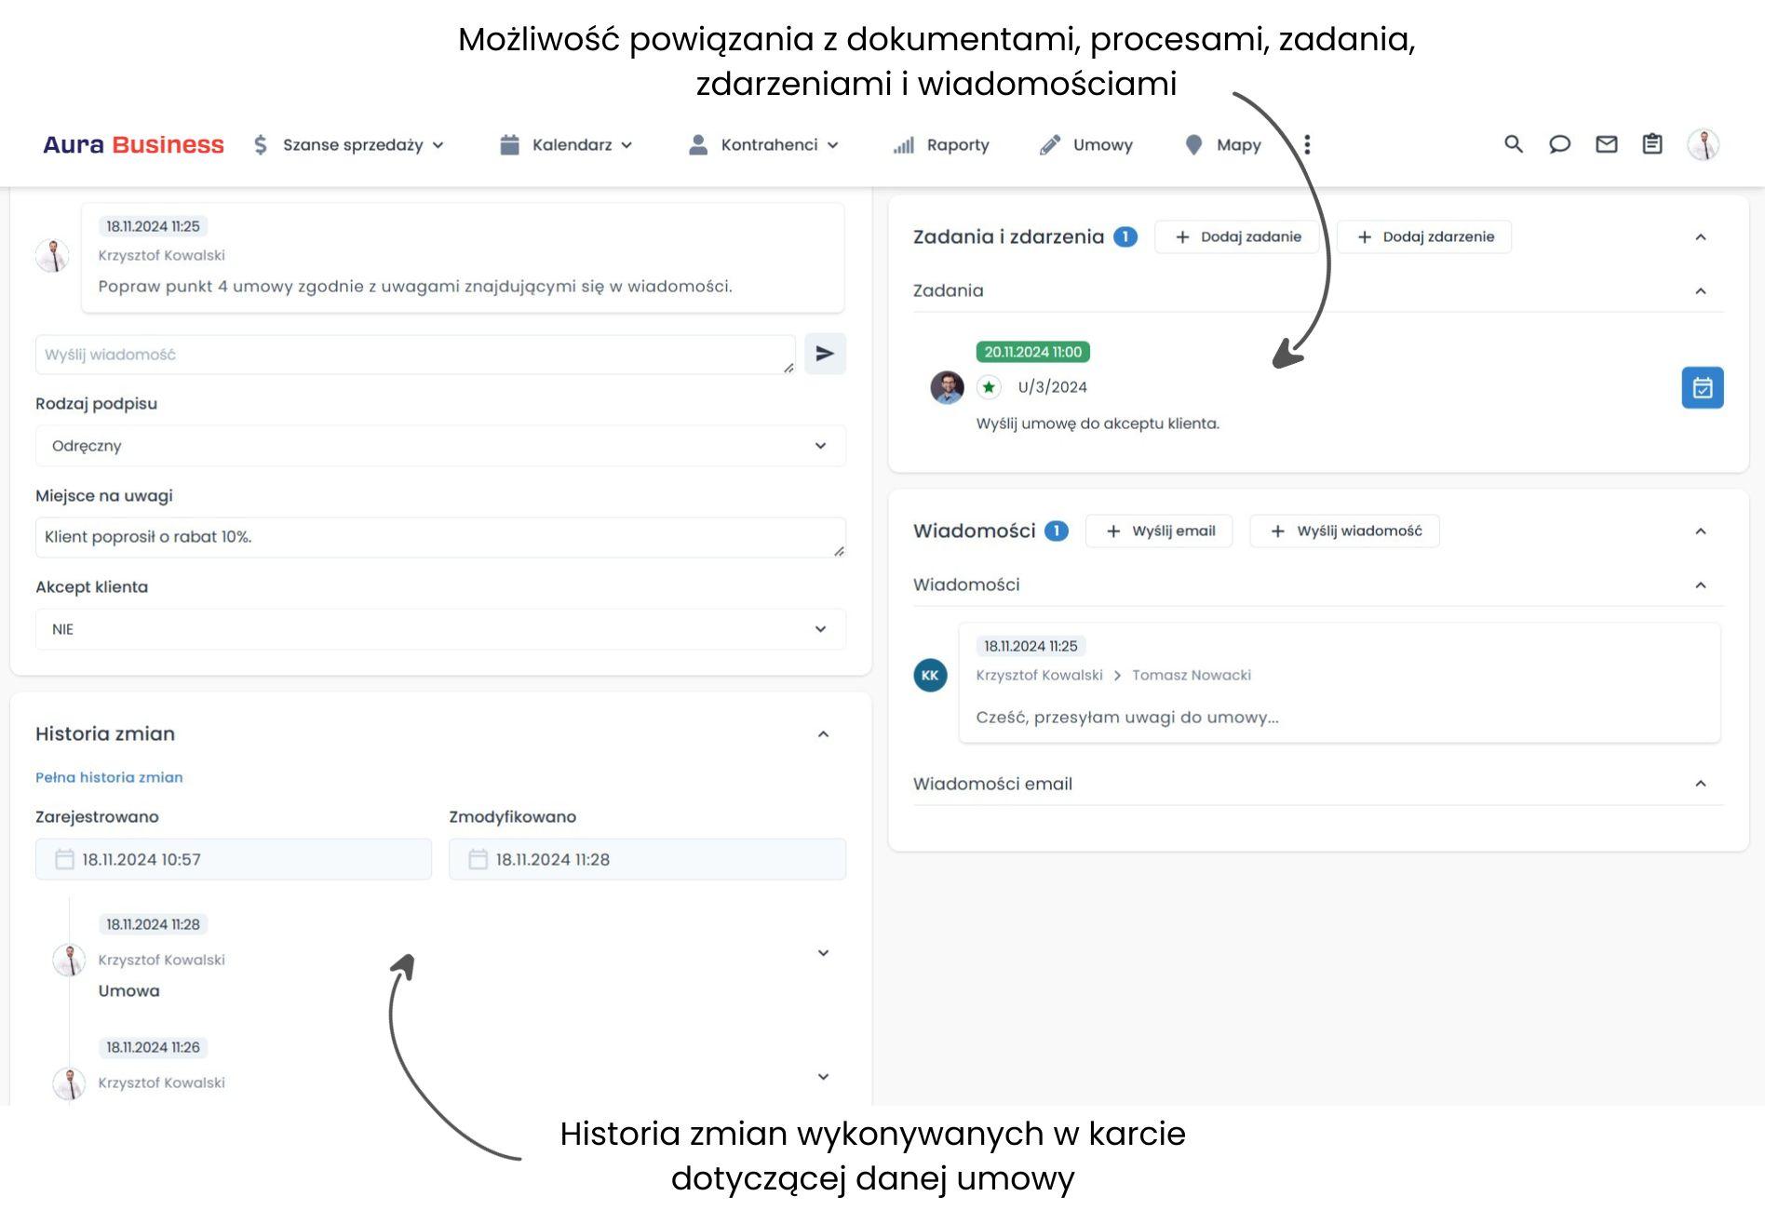Collapse the Zadania i zdarzenia section

coord(1702,236)
